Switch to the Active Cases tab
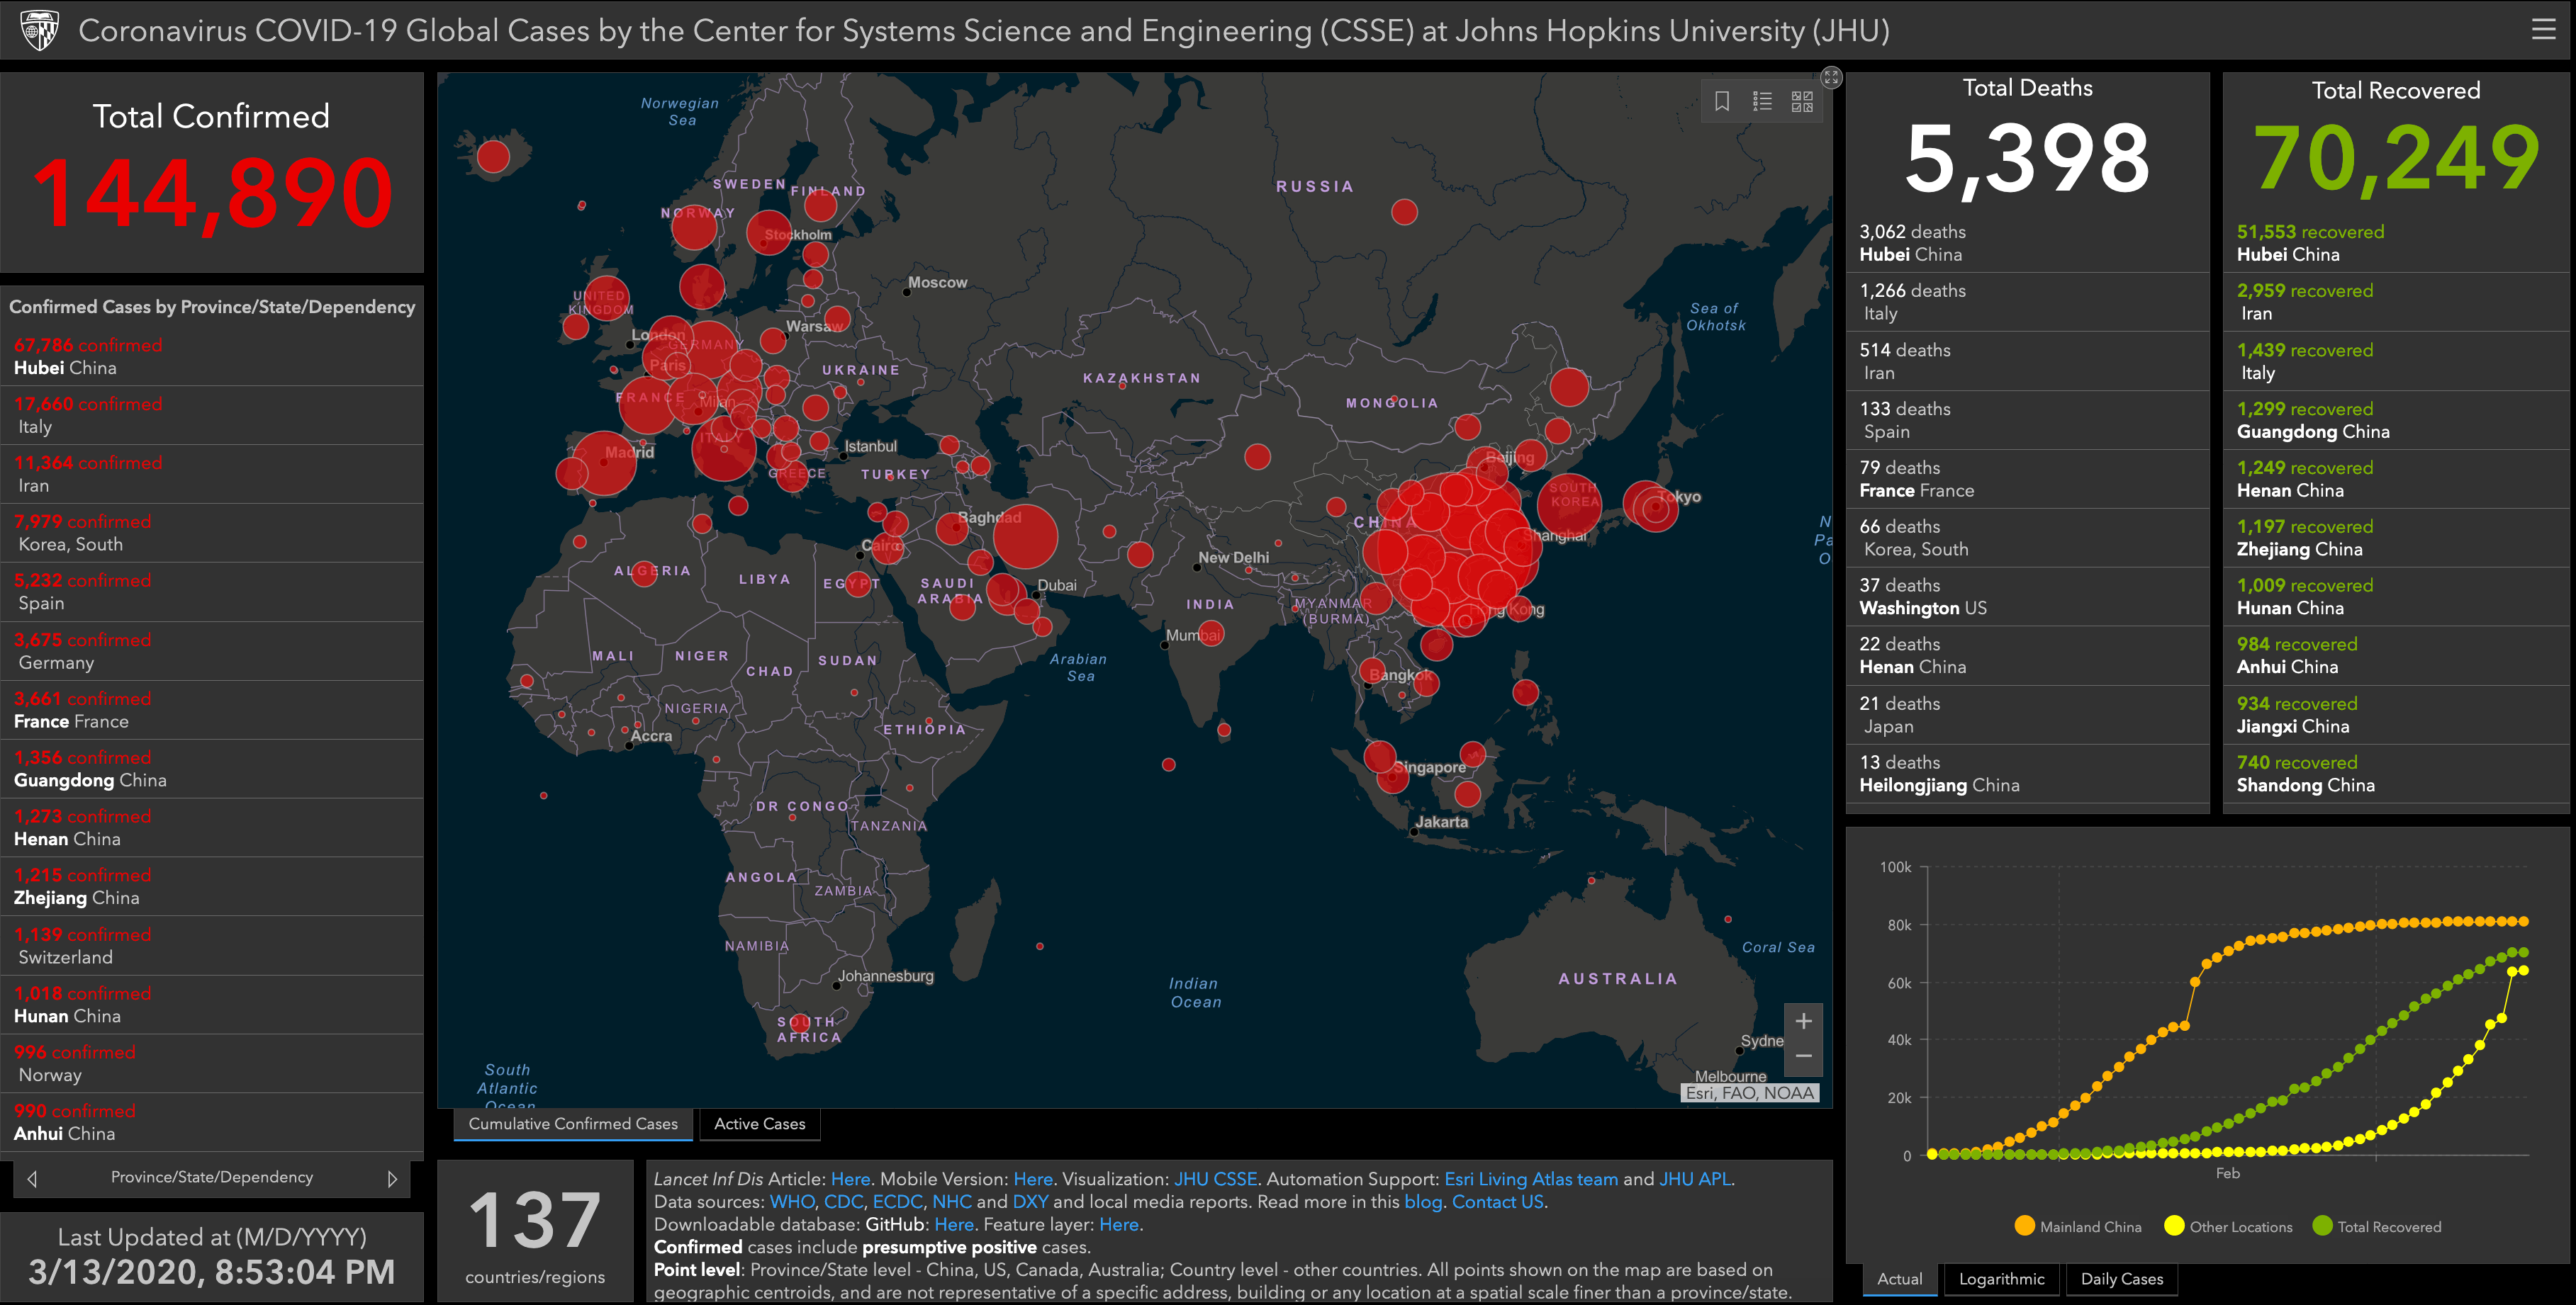Screen dimensions: 2576x1305 pyautogui.click(x=760, y=1124)
